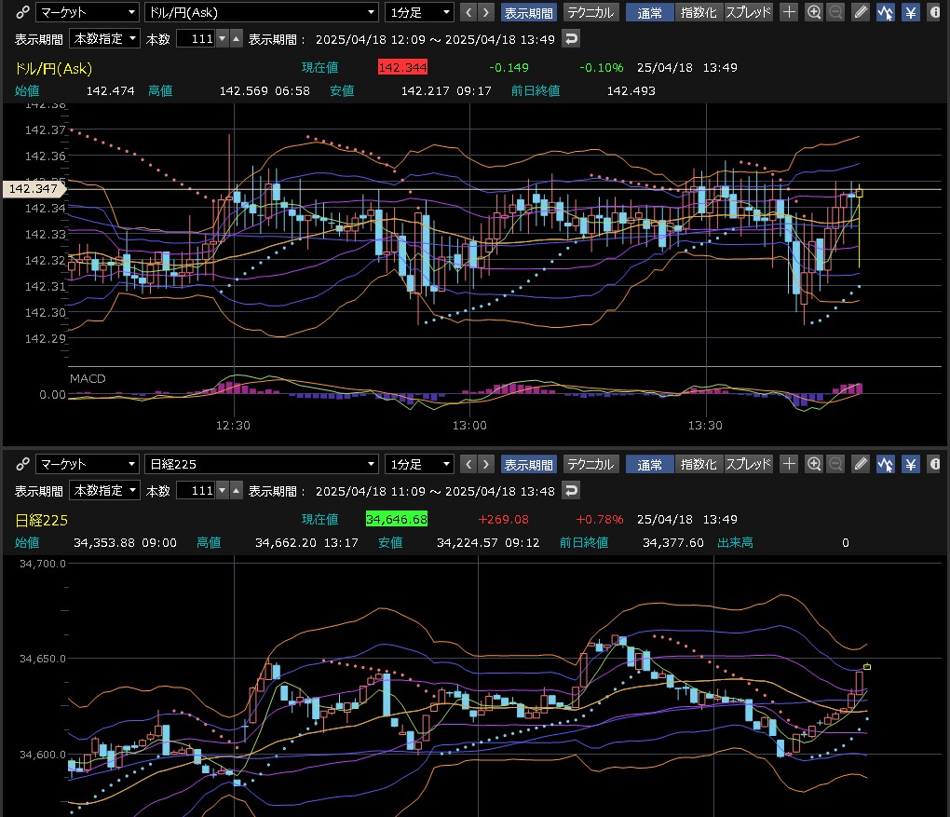950x817 pixels.
Task: Zoom in on the 日経225 chart
Action: tap(814, 464)
